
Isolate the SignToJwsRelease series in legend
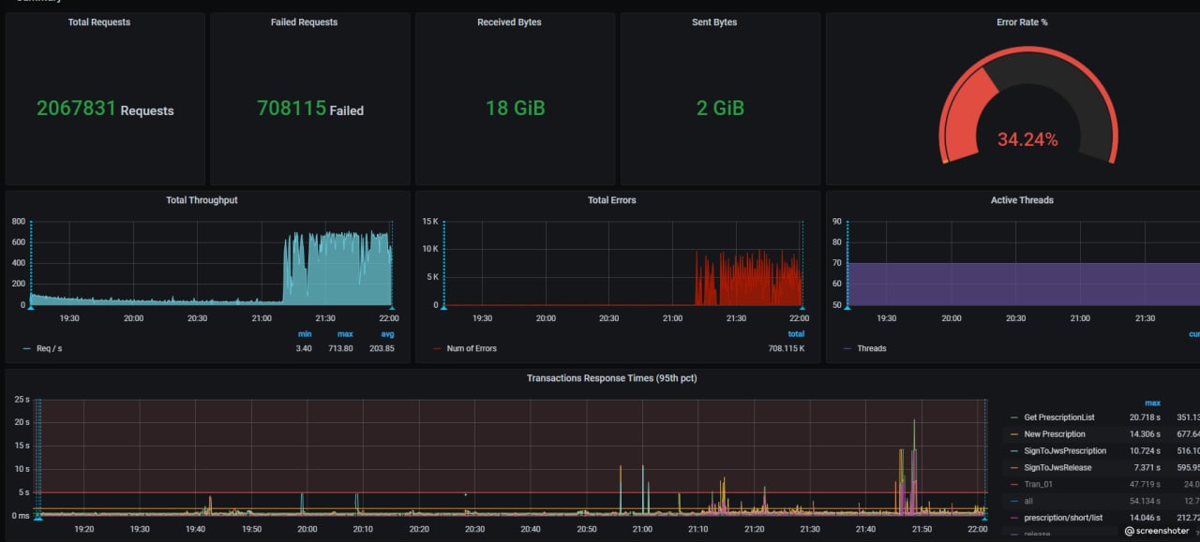1057,468
